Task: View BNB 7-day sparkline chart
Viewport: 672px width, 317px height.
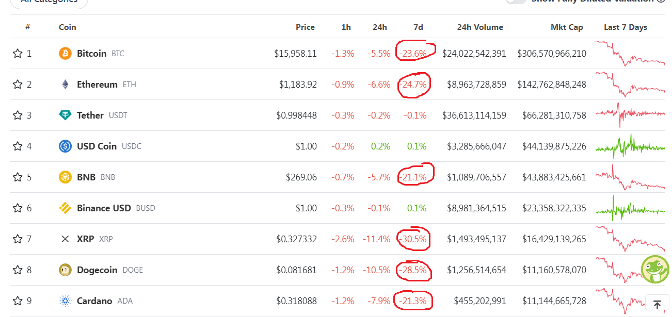Action: pos(630,177)
